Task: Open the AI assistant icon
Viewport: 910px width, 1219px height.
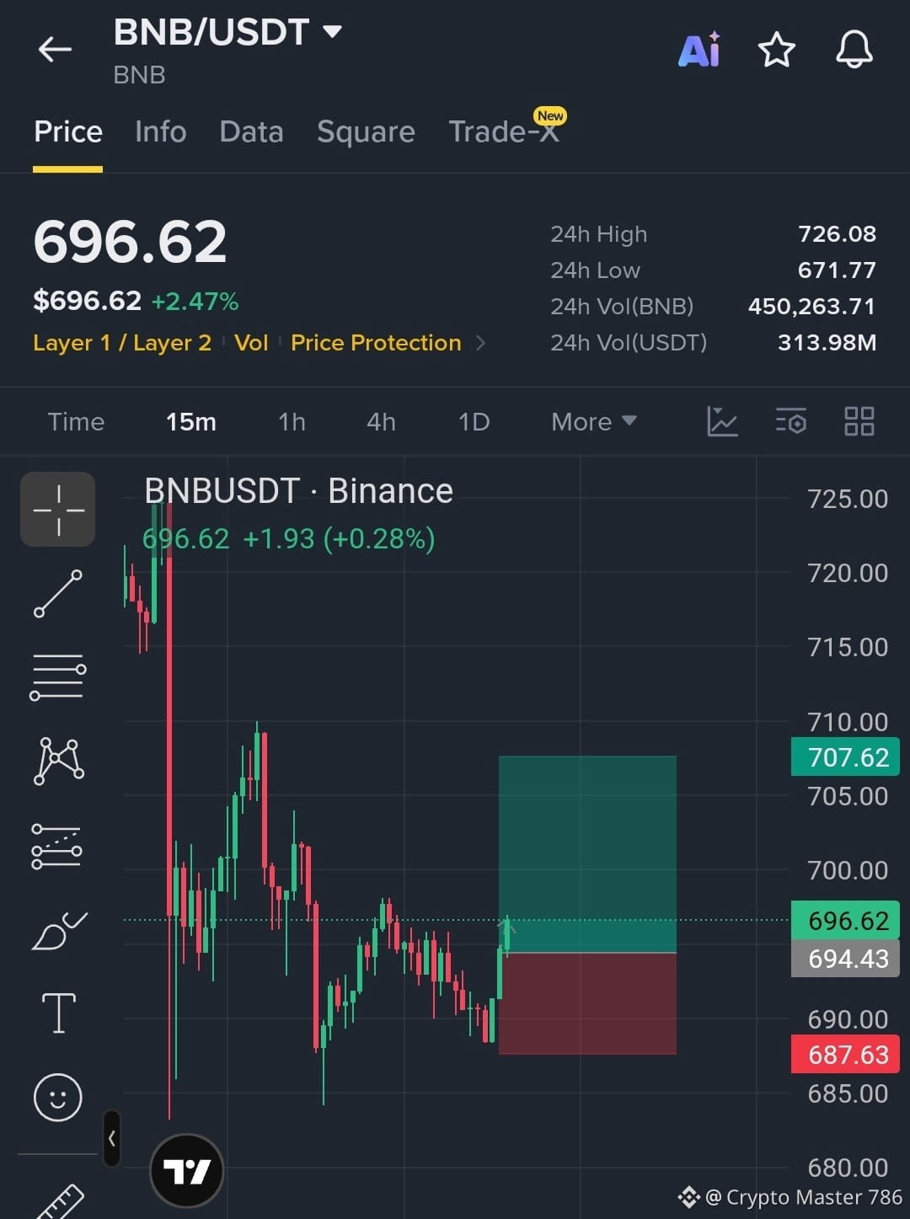Action: 699,49
